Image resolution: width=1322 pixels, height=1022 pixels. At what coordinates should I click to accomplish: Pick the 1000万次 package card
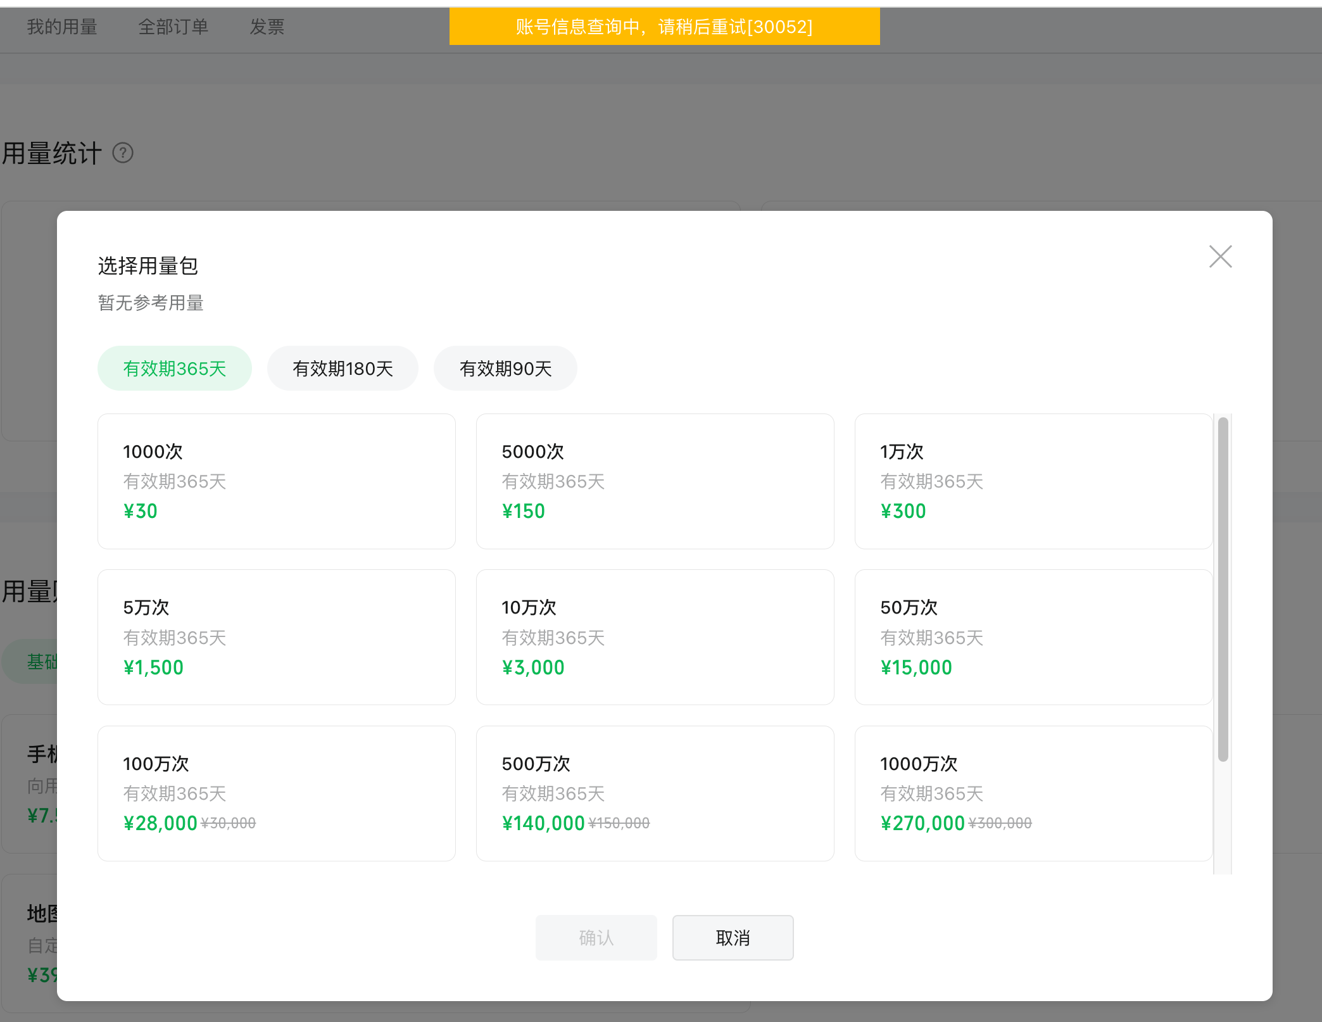[x=1033, y=793]
